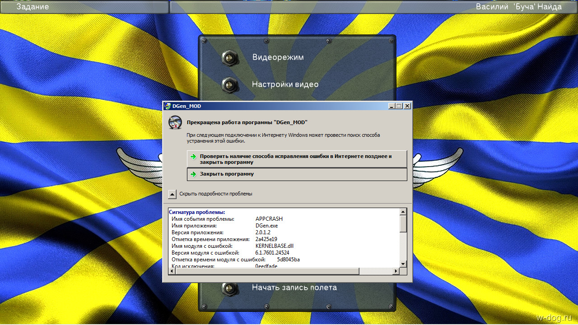Image resolution: width=578 pixels, height=325 pixels.
Task: Click the Сигнатура проблемы heading
Action: pyautogui.click(x=197, y=212)
